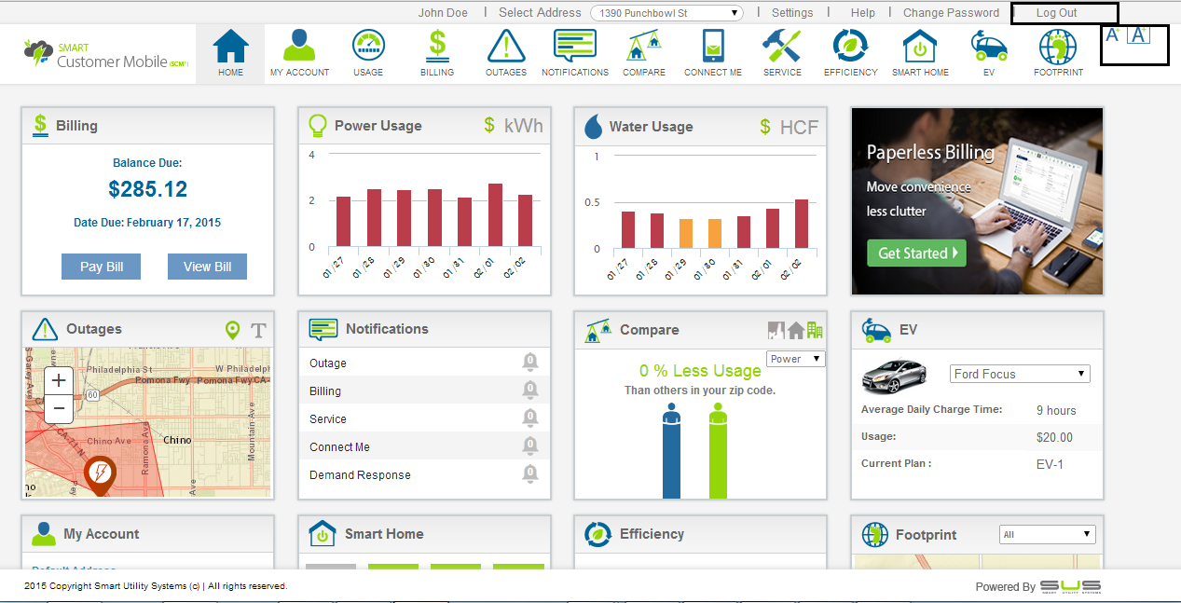1181x603 pixels.
Task: Open the Power dropdown in Compare panel
Action: (795, 359)
